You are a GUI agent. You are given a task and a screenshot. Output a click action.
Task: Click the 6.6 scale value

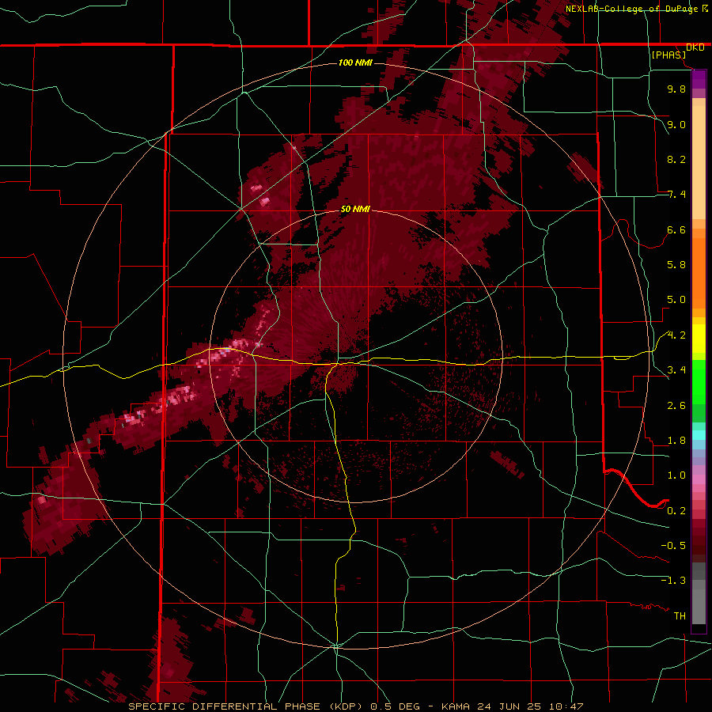pos(676,229)
